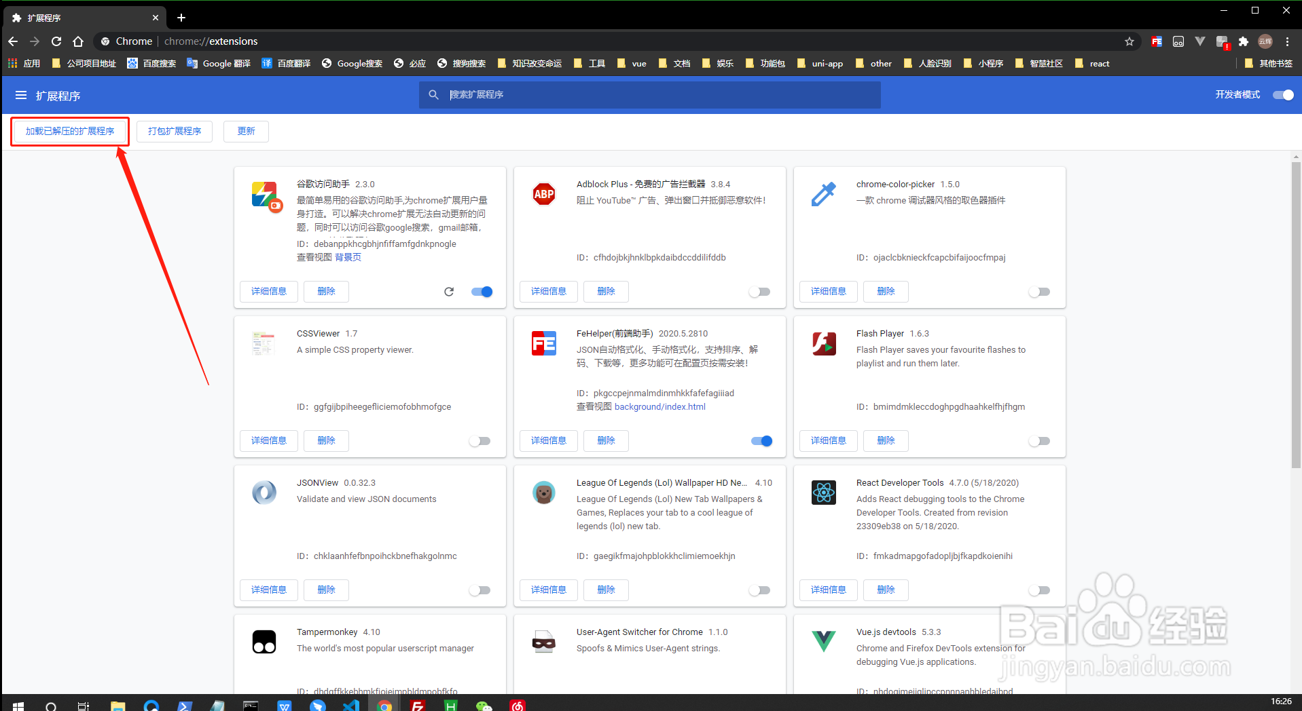
Task: Open the 小程序 bookmark folder
Action: tap(983, 64)
